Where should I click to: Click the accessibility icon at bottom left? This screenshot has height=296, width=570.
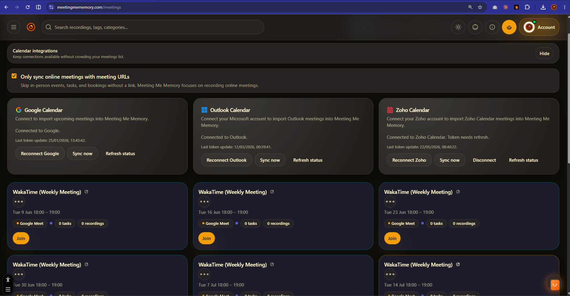point(8,280)
